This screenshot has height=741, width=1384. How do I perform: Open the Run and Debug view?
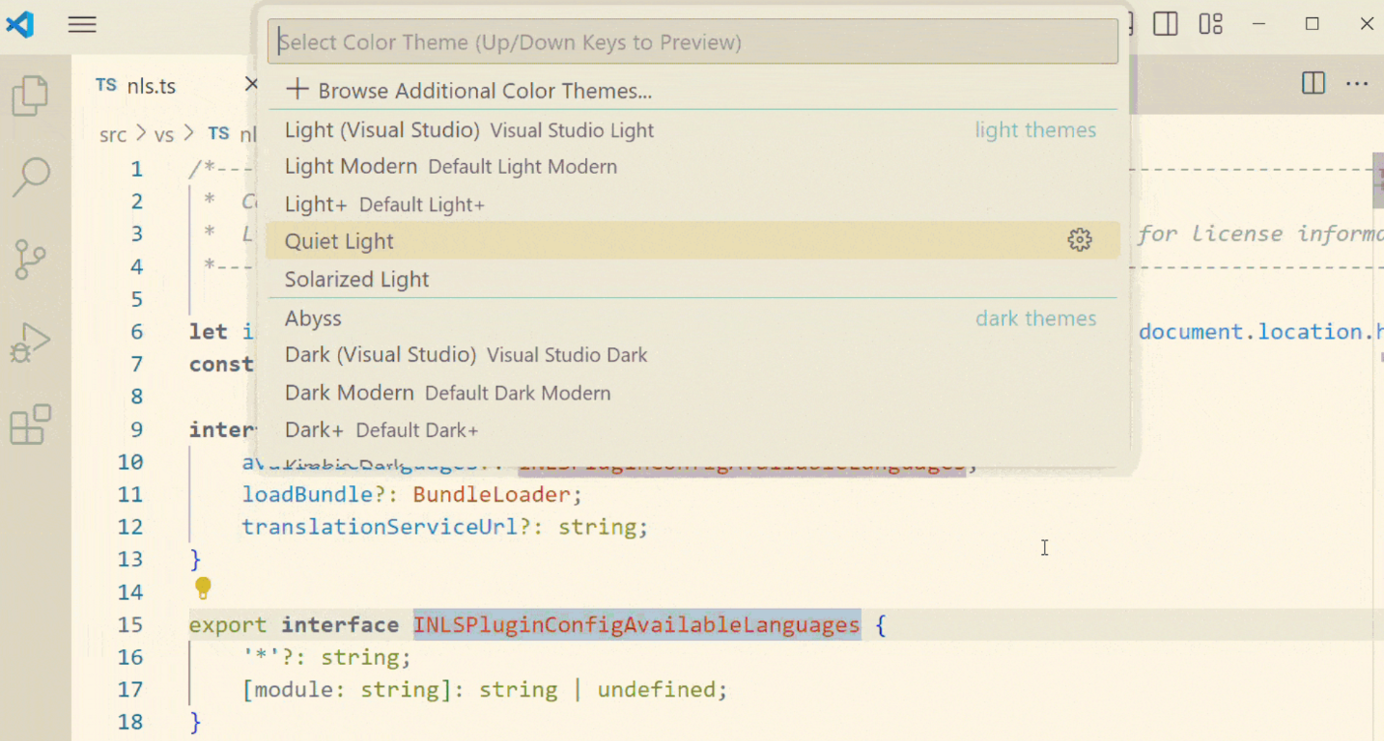(30, 343)
